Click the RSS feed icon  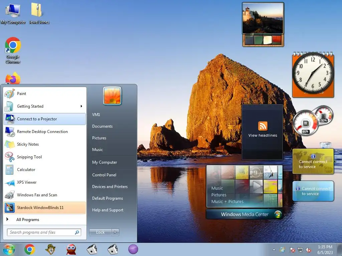click(263, 126)
